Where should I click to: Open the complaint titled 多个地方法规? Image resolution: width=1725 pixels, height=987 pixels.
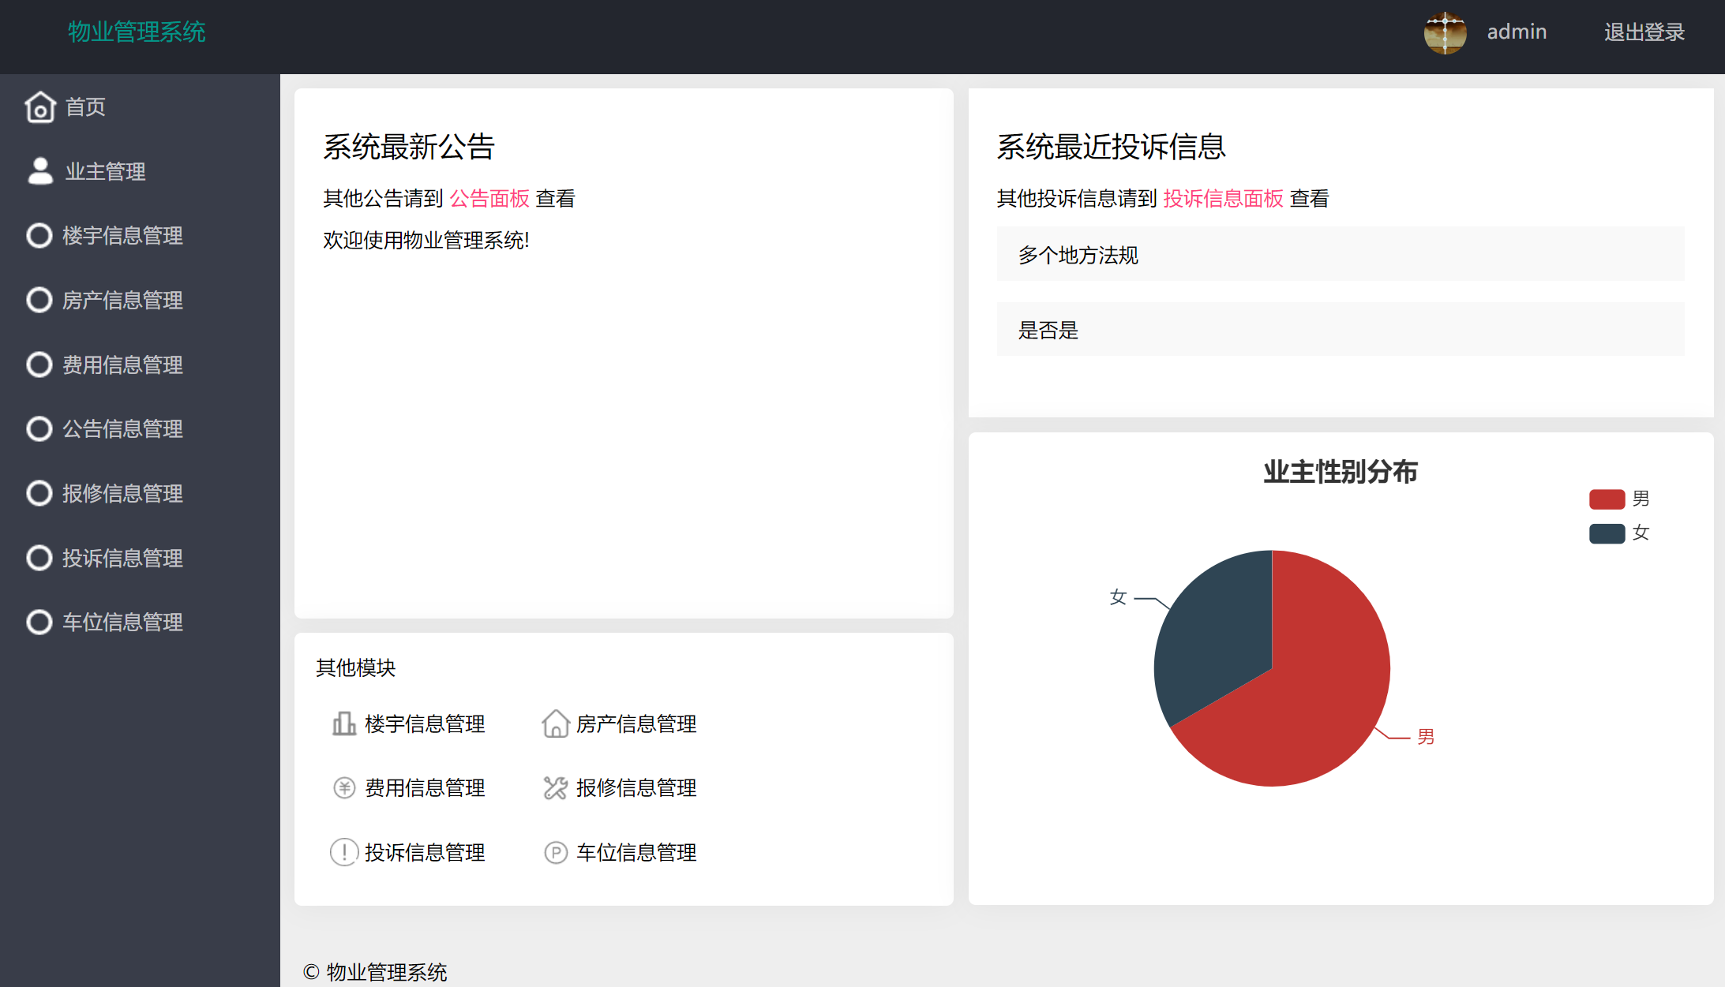[1077, 255]
